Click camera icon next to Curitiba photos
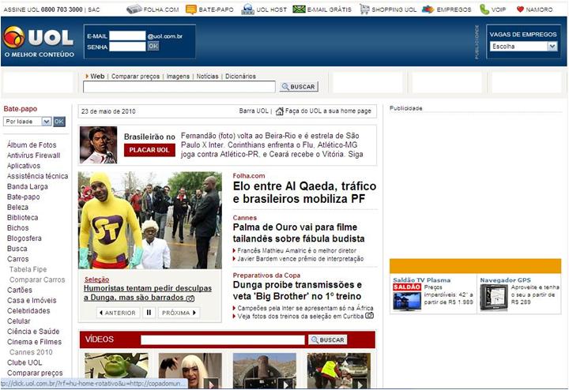 369,316
